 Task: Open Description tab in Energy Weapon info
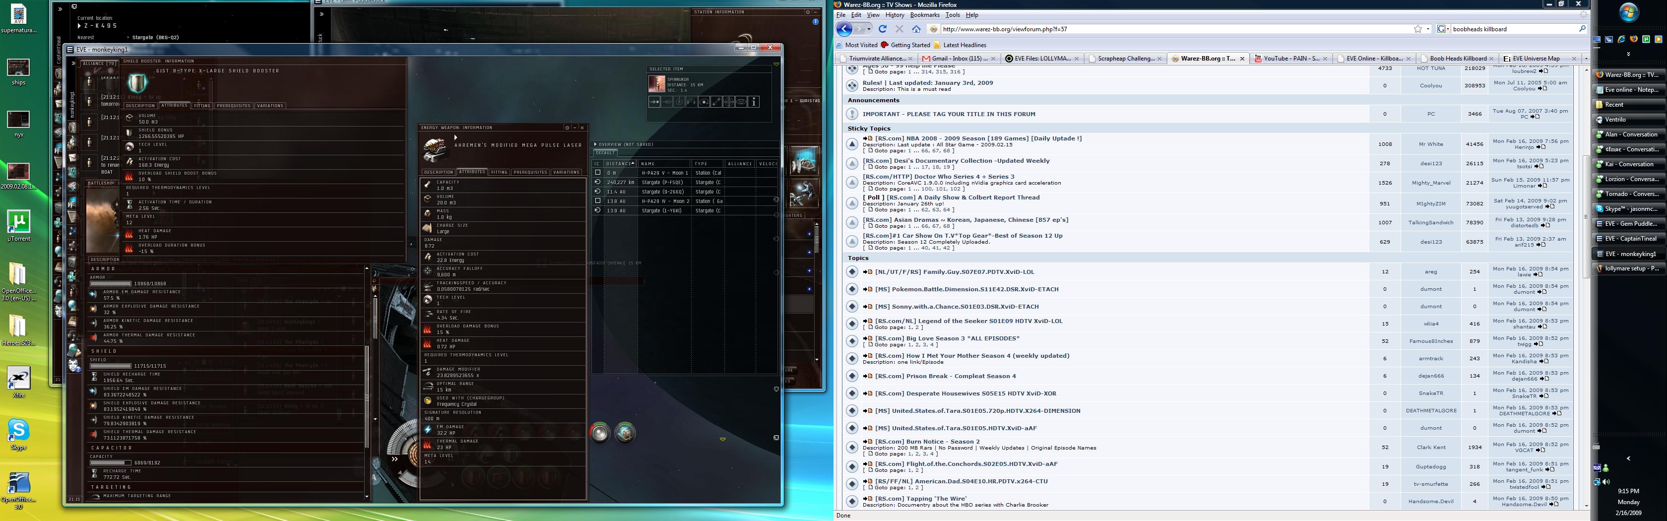pyautogui.click(x=438, y=172)
